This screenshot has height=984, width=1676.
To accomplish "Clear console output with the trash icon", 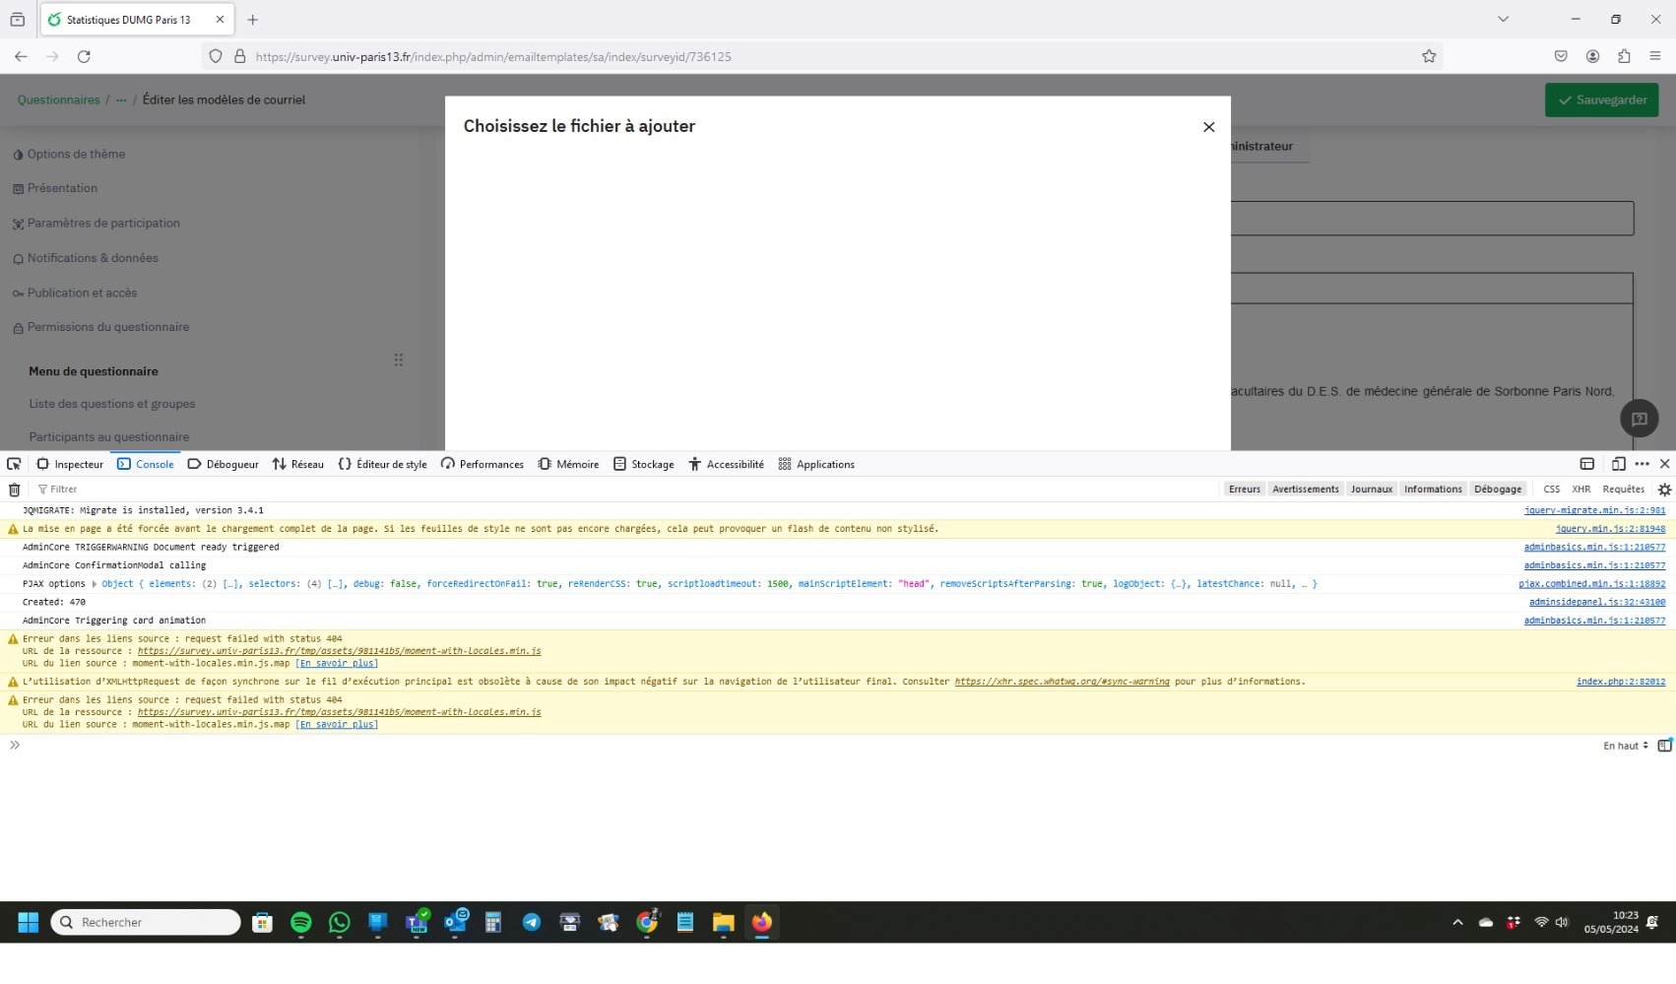I will (x=14, y=490).
